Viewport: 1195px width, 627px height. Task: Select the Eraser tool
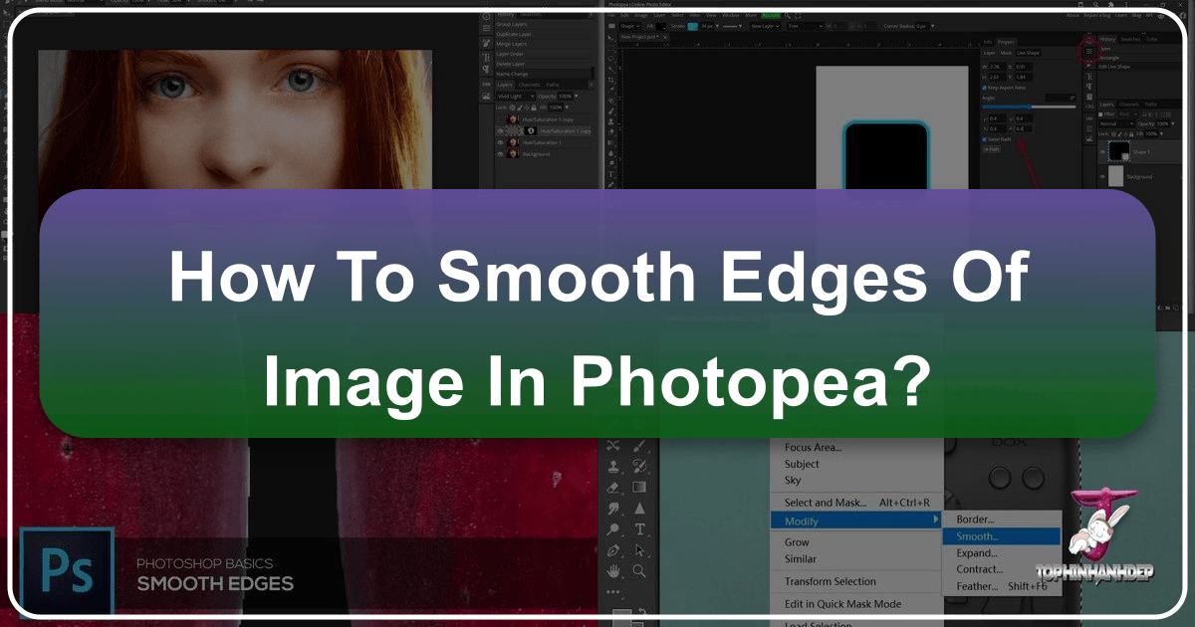[613, 488]
